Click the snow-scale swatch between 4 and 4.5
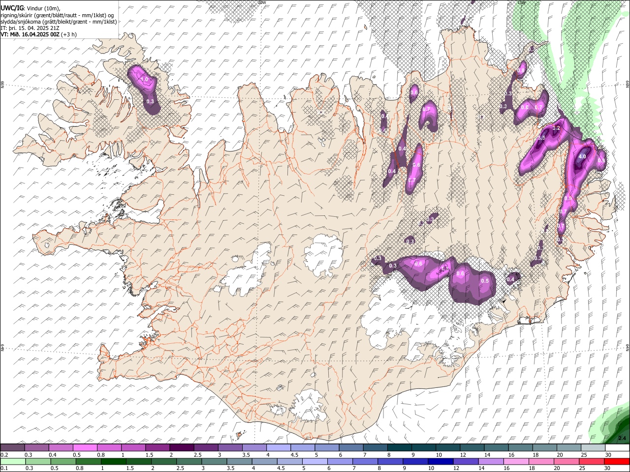 [278, 447]
